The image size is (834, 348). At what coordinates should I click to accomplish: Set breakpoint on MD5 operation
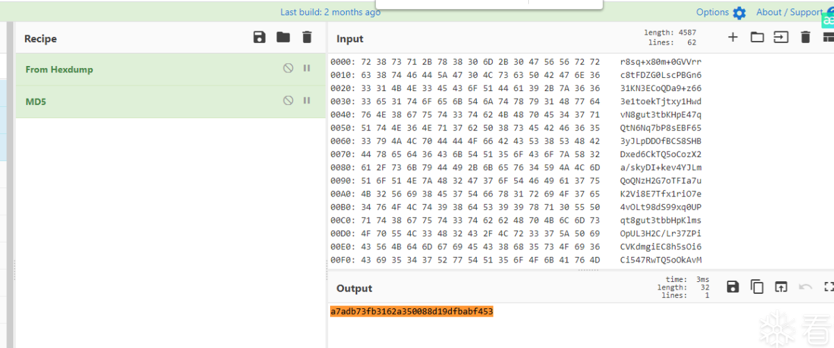(x=306, y=101)
